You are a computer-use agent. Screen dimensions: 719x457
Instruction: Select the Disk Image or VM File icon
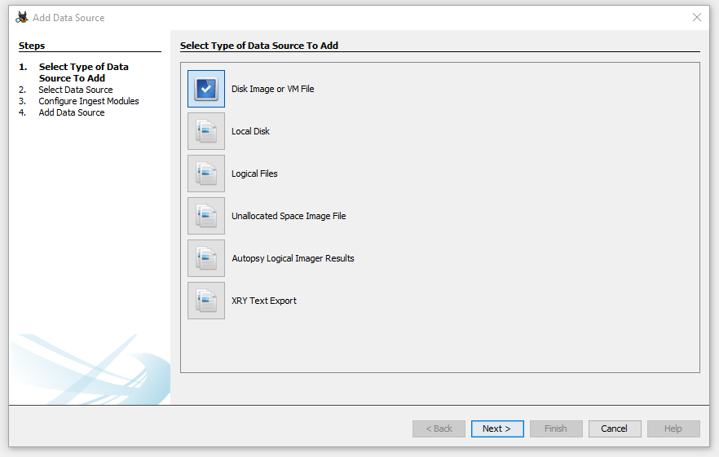click(206, 89)
